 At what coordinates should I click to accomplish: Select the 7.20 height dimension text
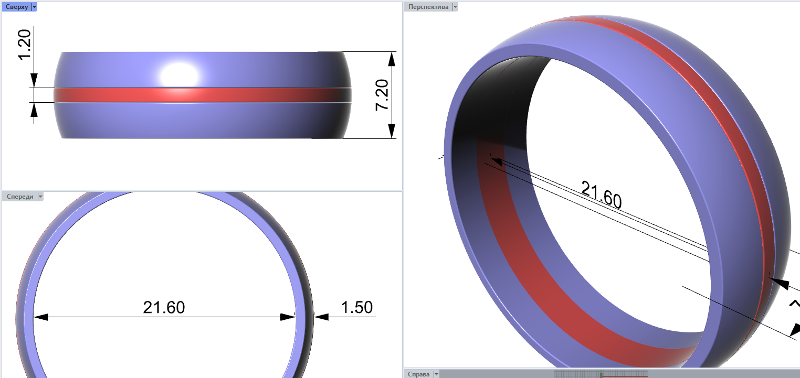(382, 95)
